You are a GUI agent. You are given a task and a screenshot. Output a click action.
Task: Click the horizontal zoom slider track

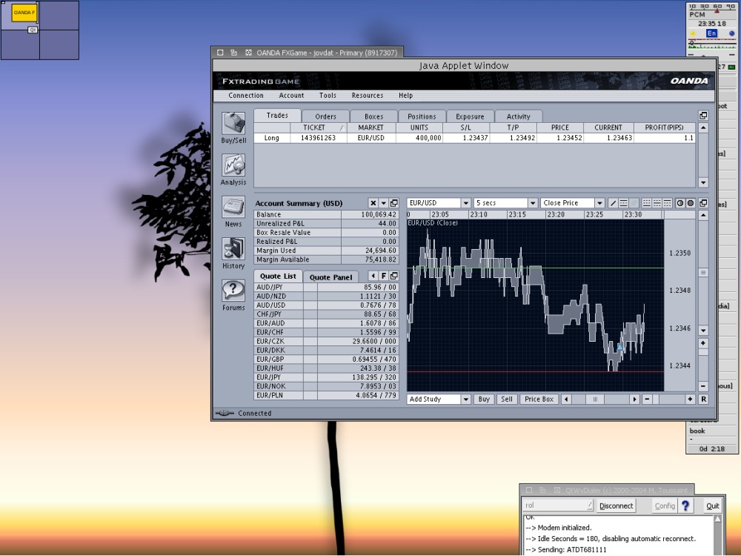pyautogui.click(x=668, y=400)
